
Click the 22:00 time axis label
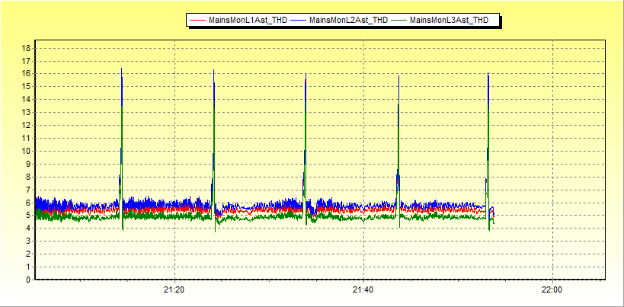(x=552, y=290)
